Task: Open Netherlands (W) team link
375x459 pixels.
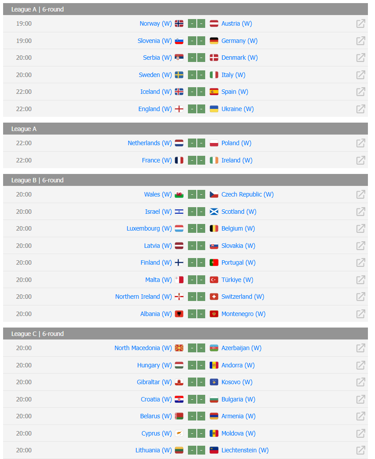Action: (150, 143)
